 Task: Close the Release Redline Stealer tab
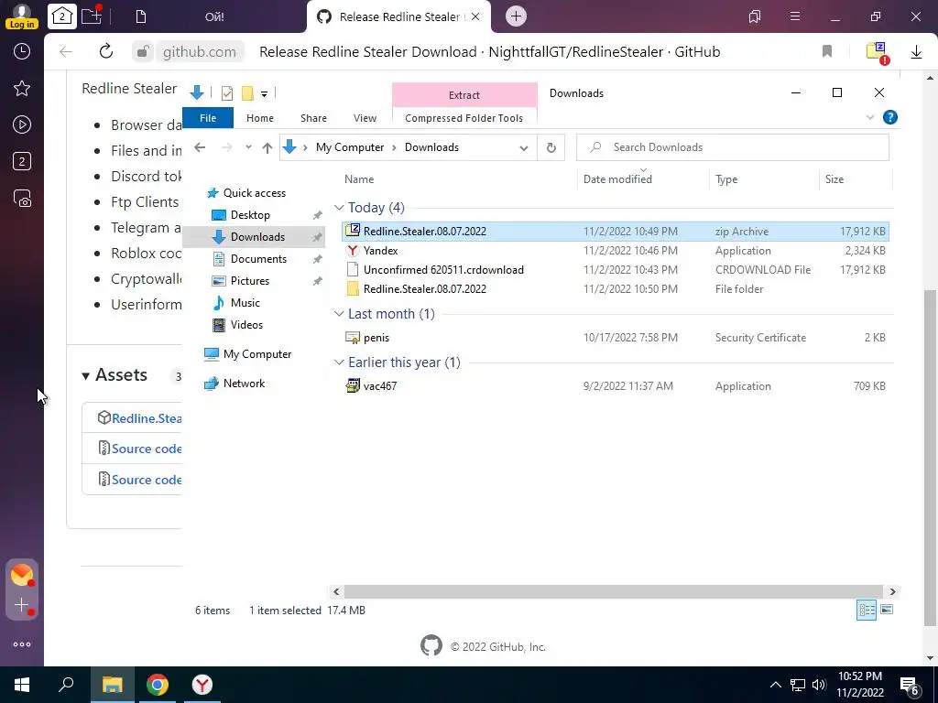click(475, 16)
